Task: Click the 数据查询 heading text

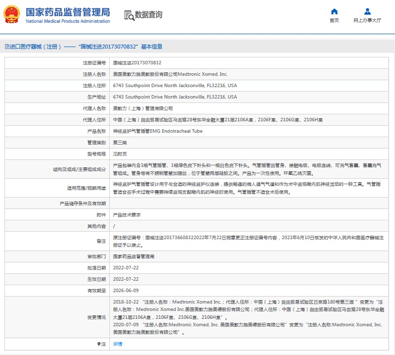Action: point(148,15)
